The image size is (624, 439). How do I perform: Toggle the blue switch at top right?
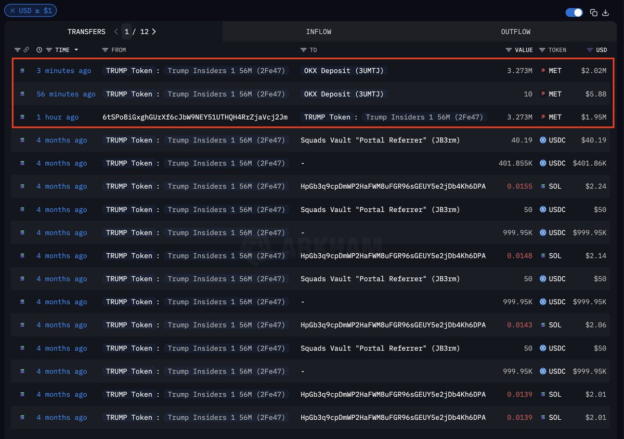(574, 12)
